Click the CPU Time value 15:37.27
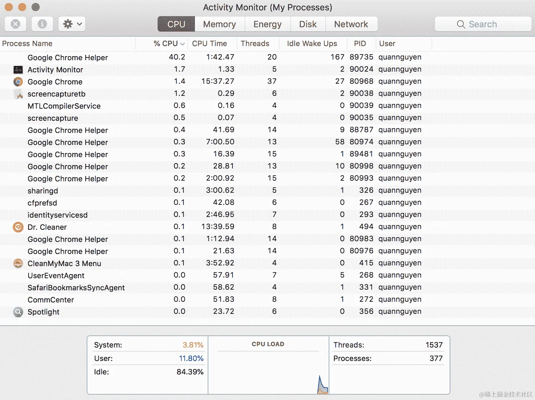 click(x=218, y=81)
